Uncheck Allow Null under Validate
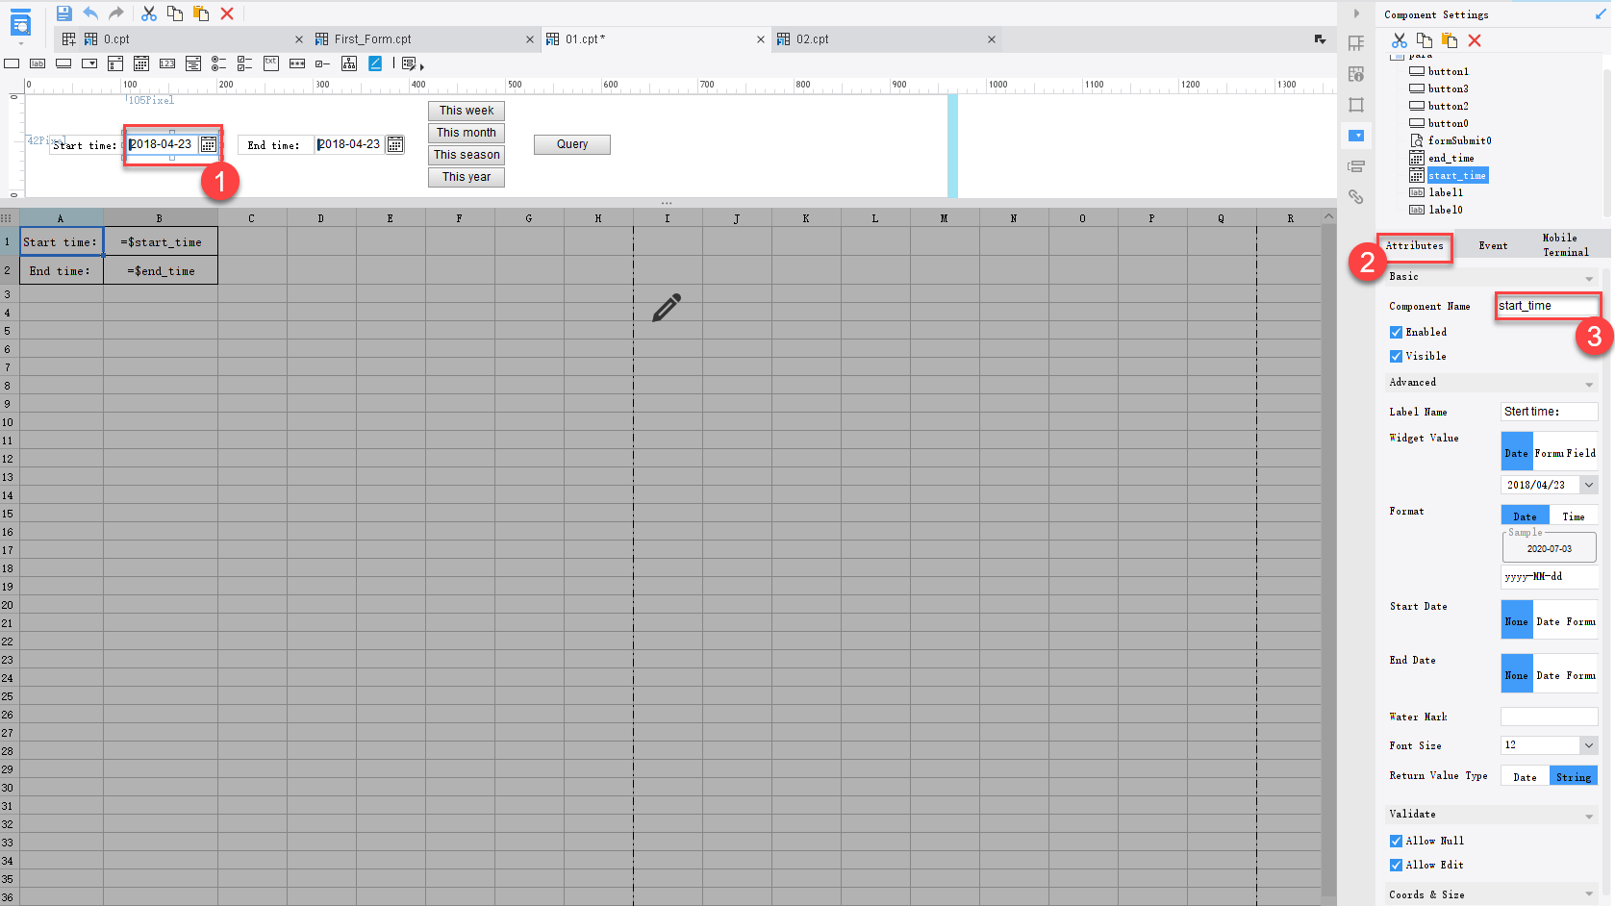This screenshot has height=906, width=1615. 1397,840
